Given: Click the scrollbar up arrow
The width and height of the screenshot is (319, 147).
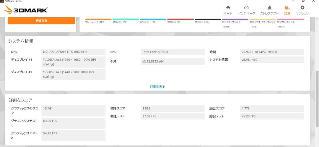Looking at the screenshot, I should 317,19.
